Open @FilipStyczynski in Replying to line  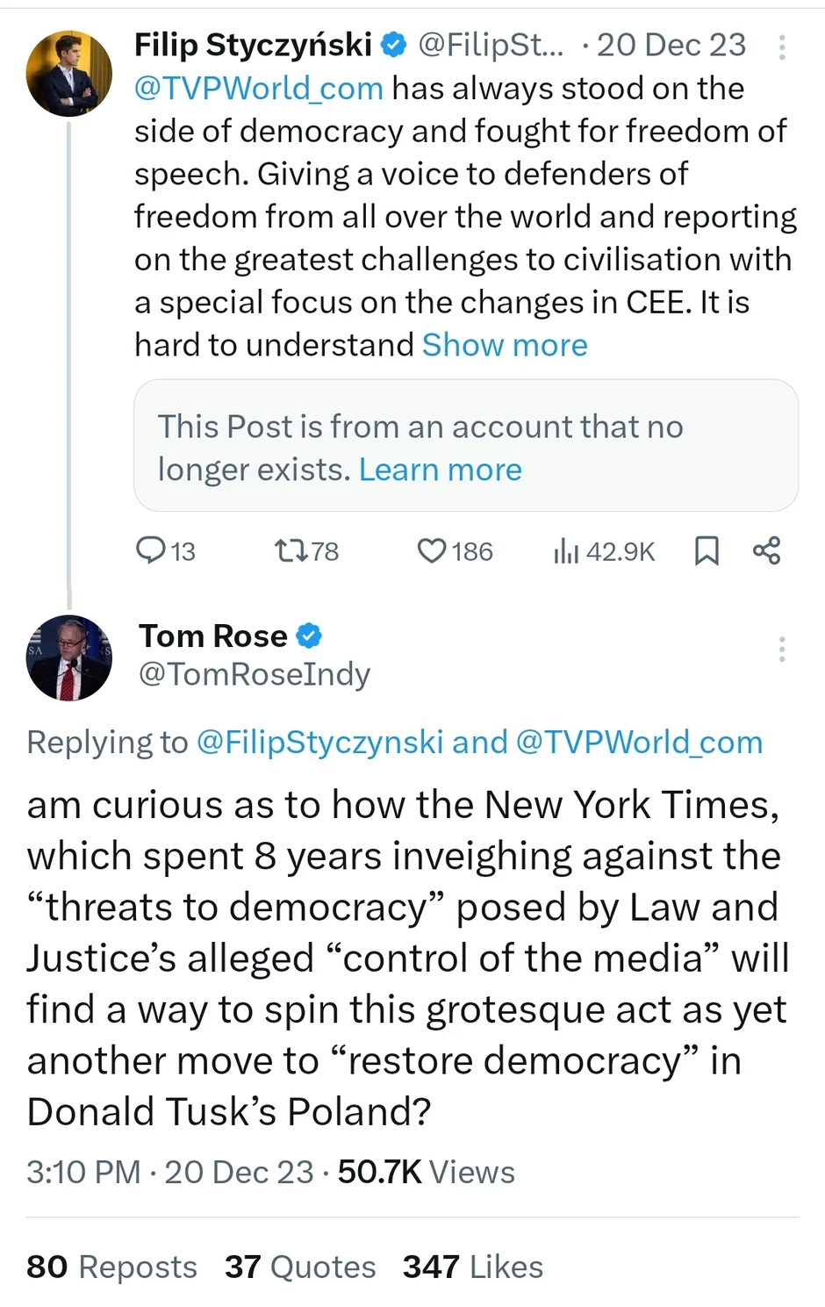coord(319,743)
